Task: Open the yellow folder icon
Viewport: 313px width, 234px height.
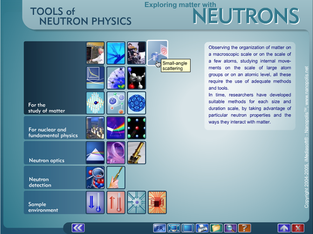Action: (x=216, y=228)
